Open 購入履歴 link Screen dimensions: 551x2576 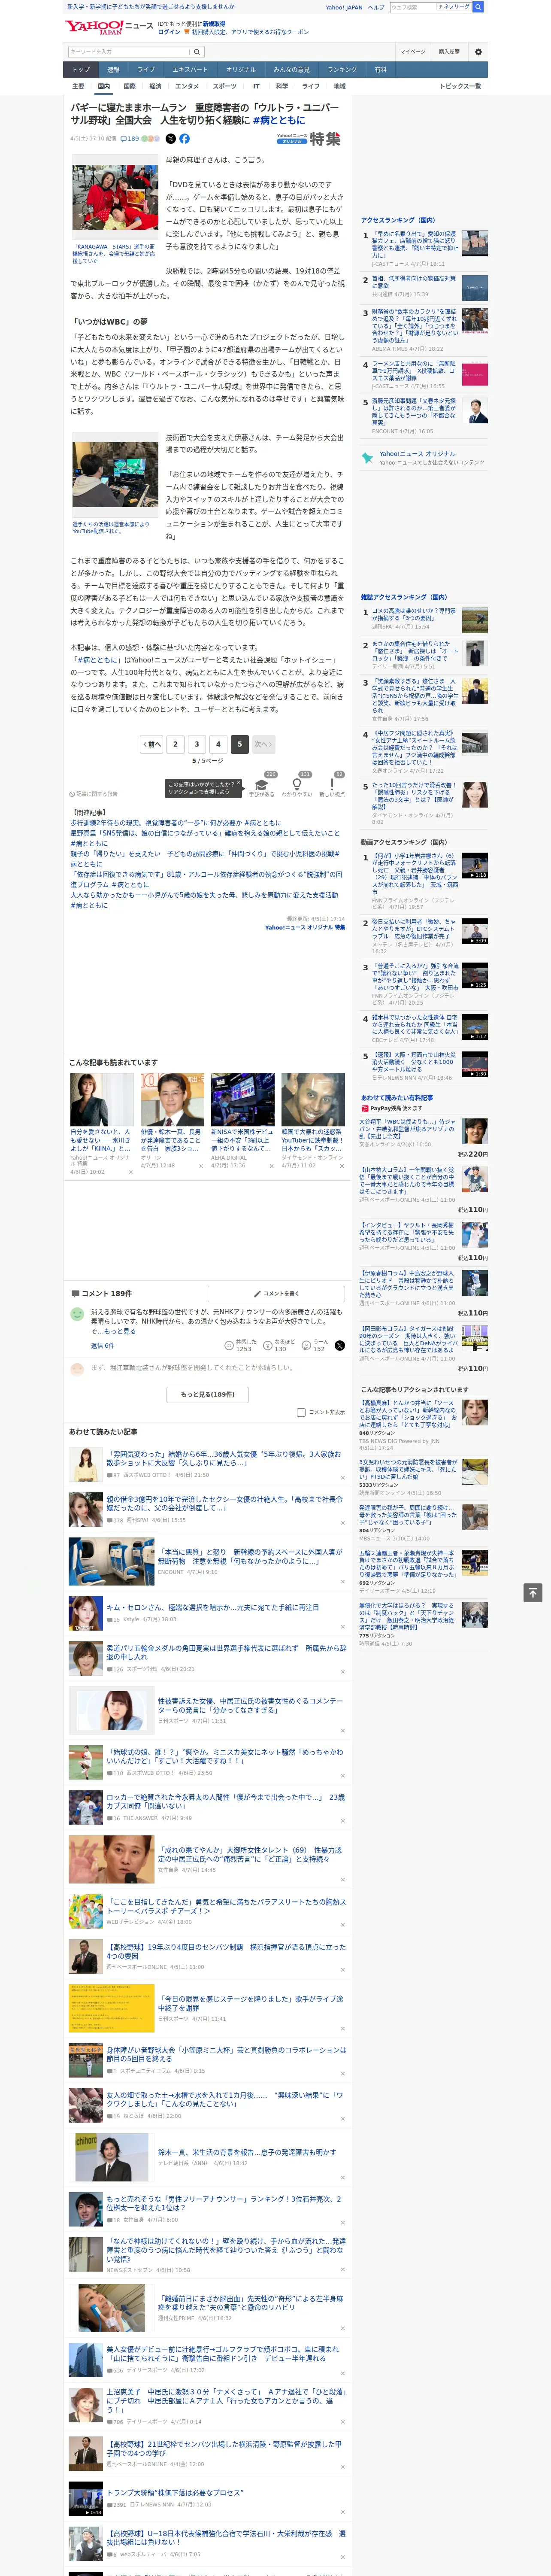[x=449, y=51]
